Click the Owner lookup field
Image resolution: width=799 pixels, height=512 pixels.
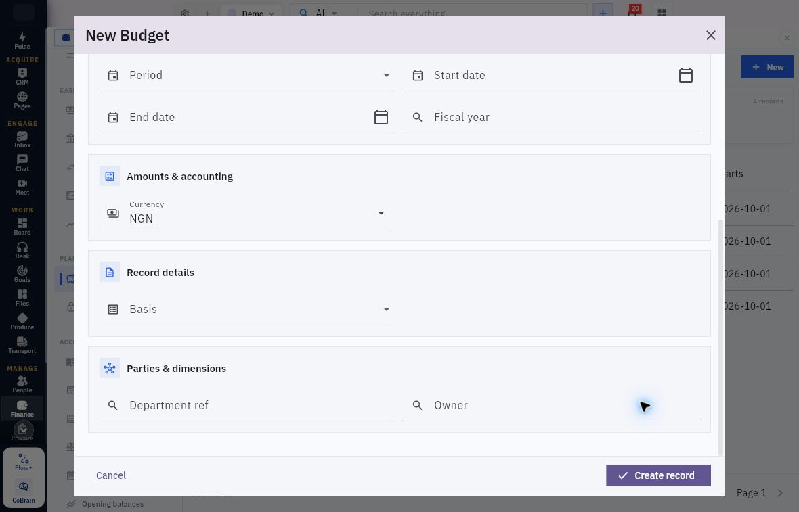(x=551, y=405)
